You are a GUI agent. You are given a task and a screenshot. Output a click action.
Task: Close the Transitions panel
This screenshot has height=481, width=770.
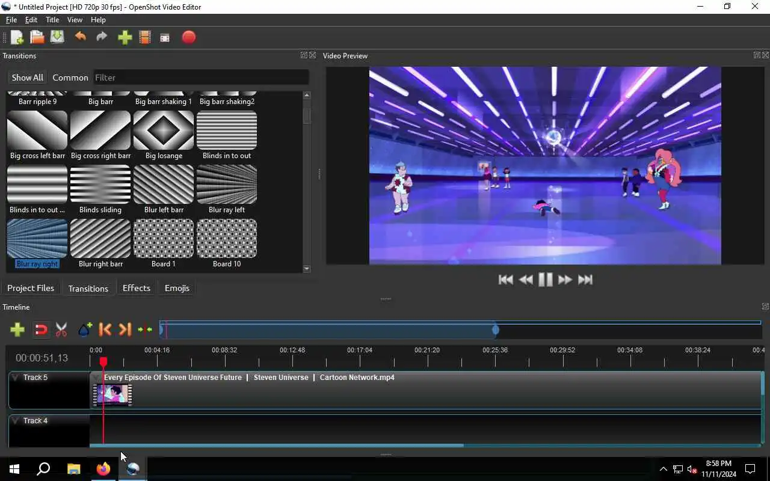pyautogui.click(x=312, y=55)
